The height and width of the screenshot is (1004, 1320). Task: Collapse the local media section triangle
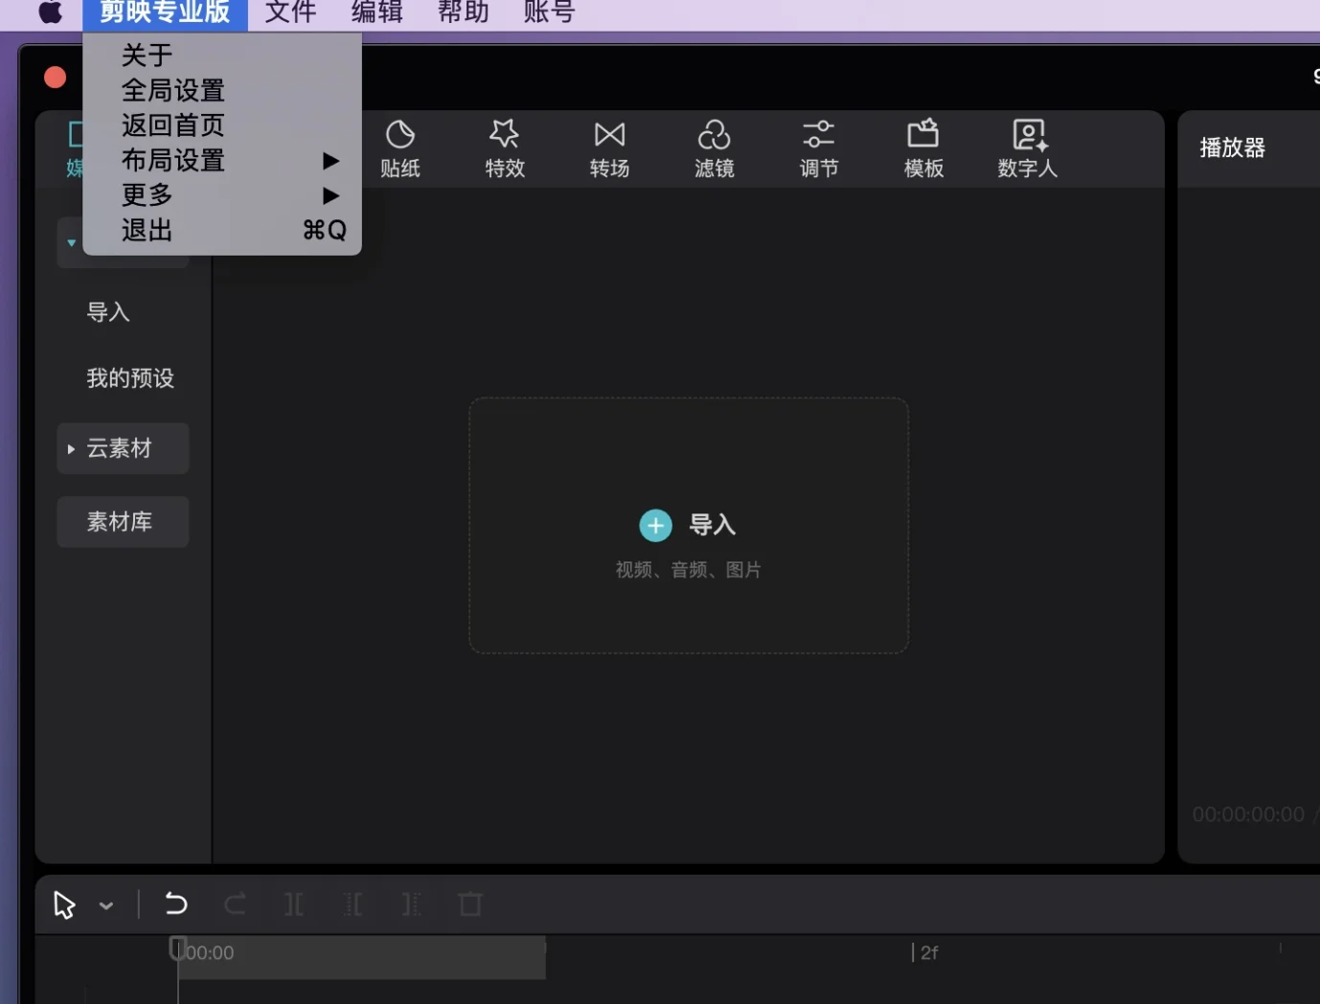71,242
